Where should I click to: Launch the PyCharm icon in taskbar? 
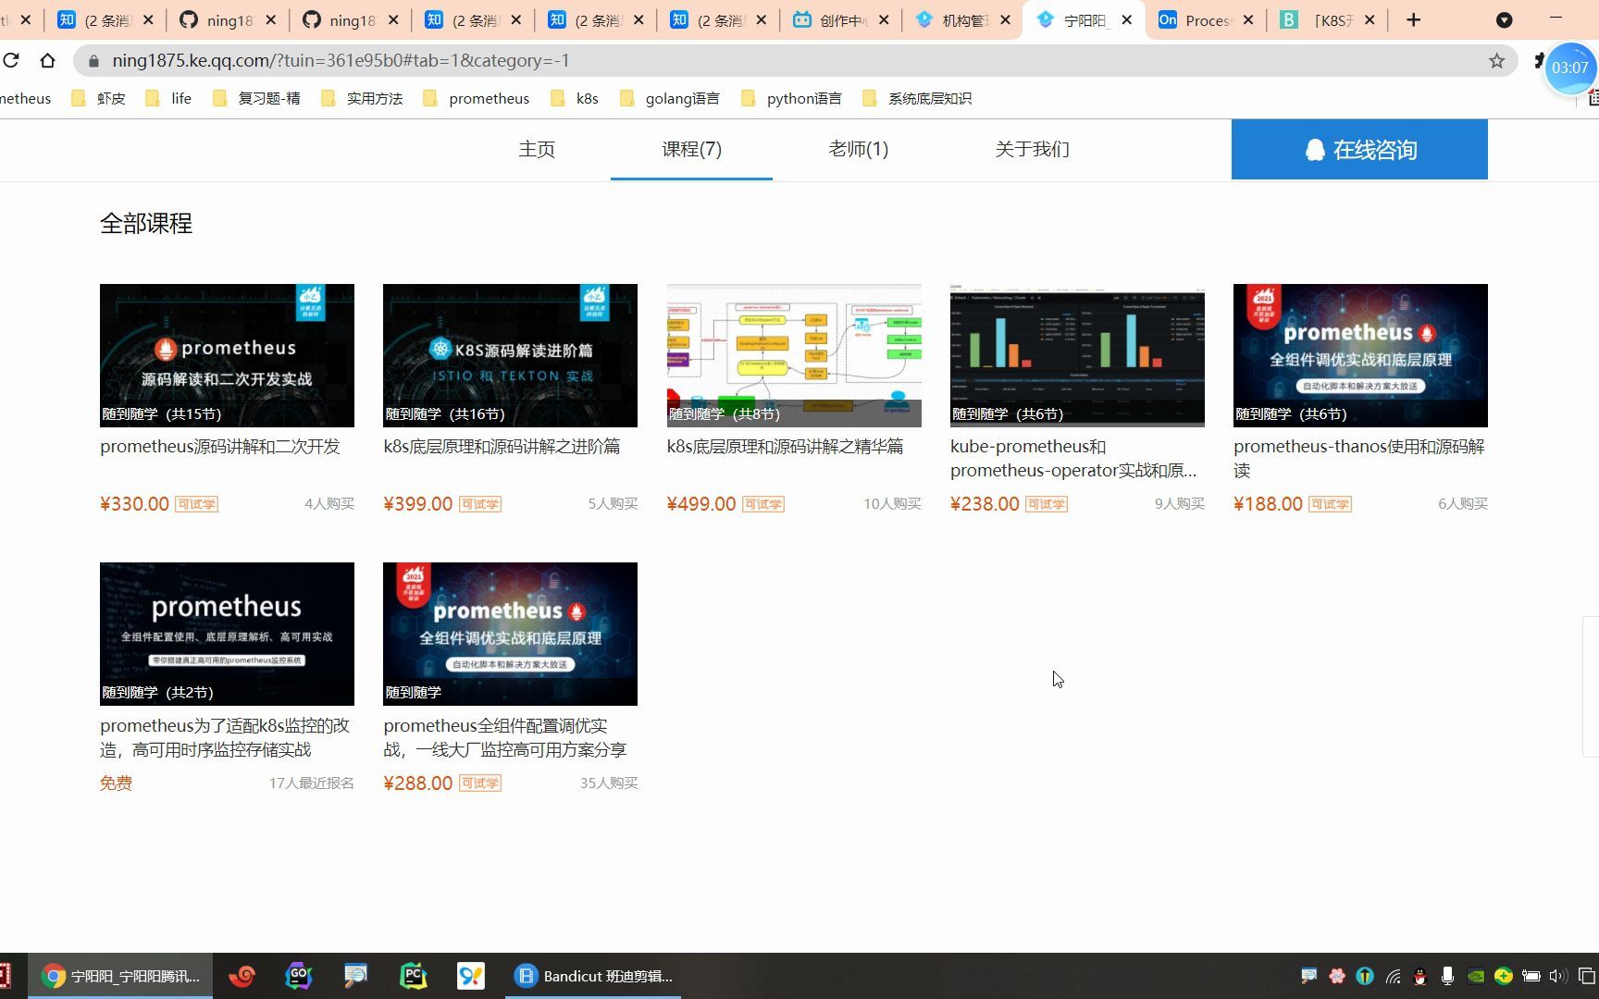coord(413,976)
